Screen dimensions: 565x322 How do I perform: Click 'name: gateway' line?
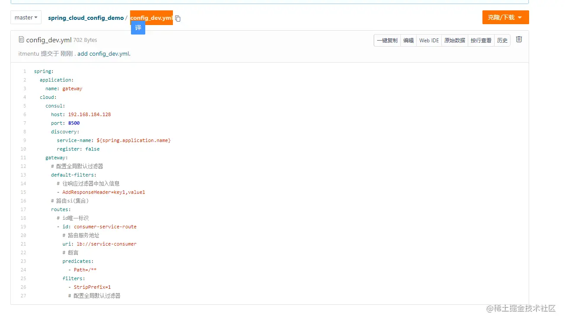click(64, 88)
